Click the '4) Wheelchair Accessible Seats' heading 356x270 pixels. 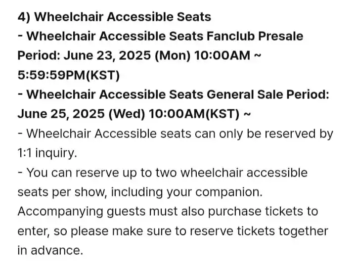[x=114, y=17]
